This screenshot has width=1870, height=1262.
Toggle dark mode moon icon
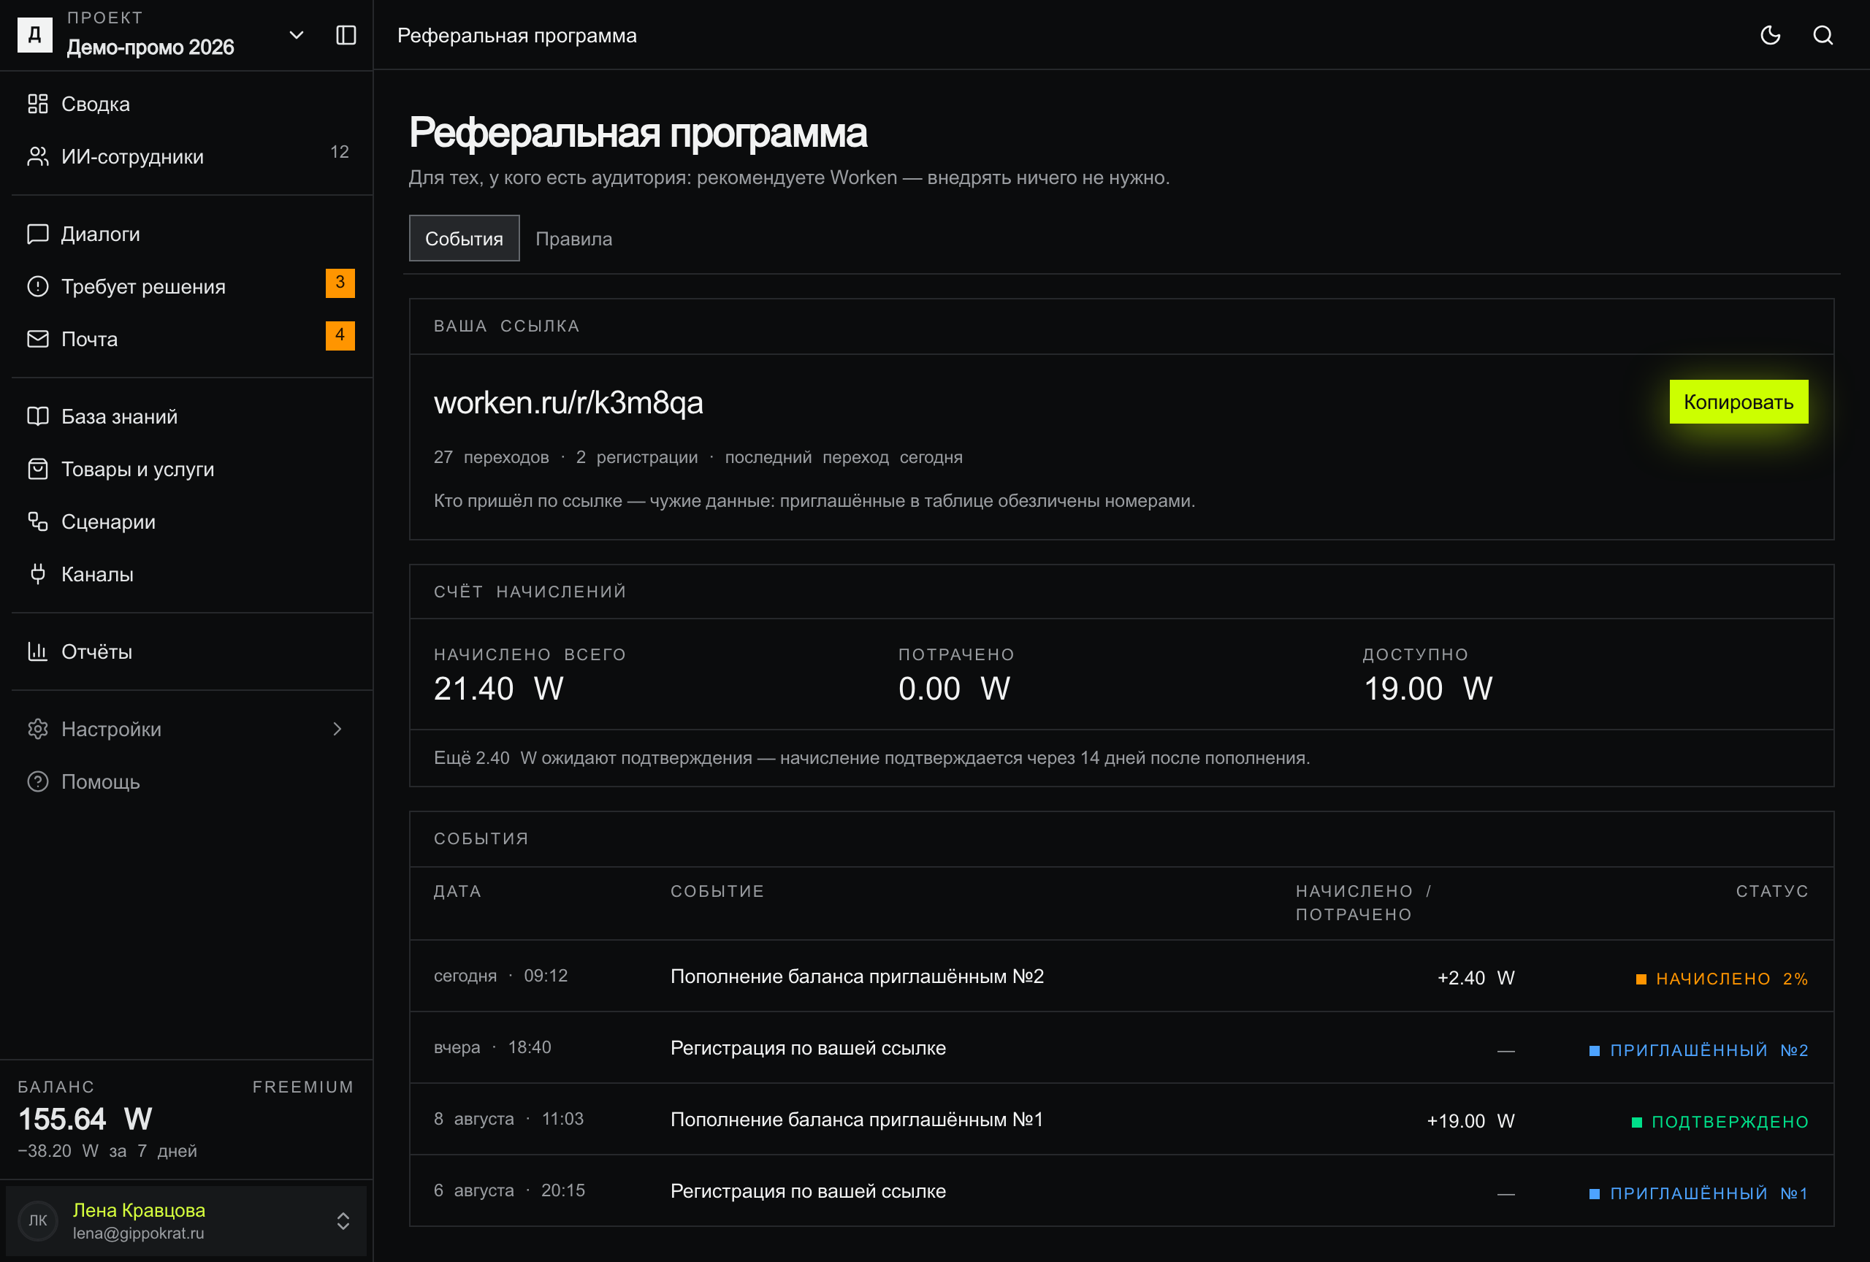1770,35
